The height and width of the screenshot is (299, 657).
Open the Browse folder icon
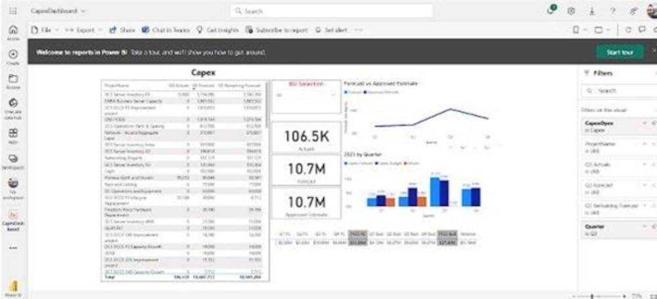coord(12,80)
